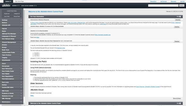Click the sidebar horizontal scrollbar
Image resolution: width=186 pixels, height=106 pixels.
[12, 105]
